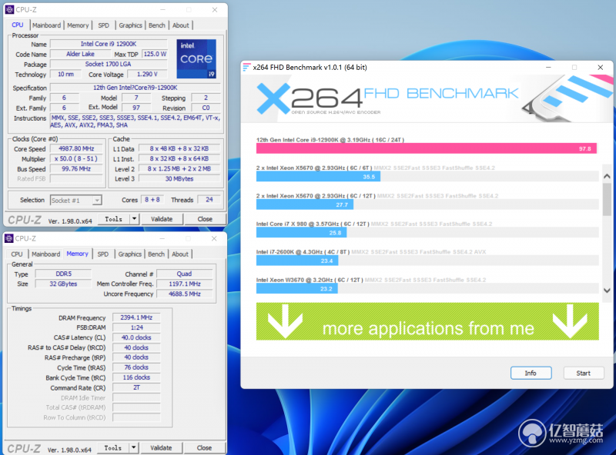Viewport: 616px width, 455px height.
Task: Click the memory Size value "32 GBytes"
Action: (63, 284)
